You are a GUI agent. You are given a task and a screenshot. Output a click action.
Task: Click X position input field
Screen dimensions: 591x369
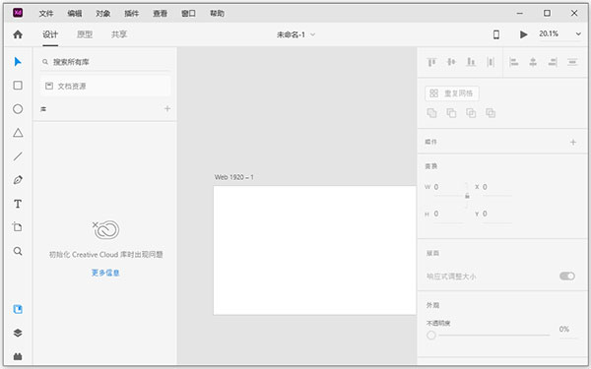(x=496, y=187)
